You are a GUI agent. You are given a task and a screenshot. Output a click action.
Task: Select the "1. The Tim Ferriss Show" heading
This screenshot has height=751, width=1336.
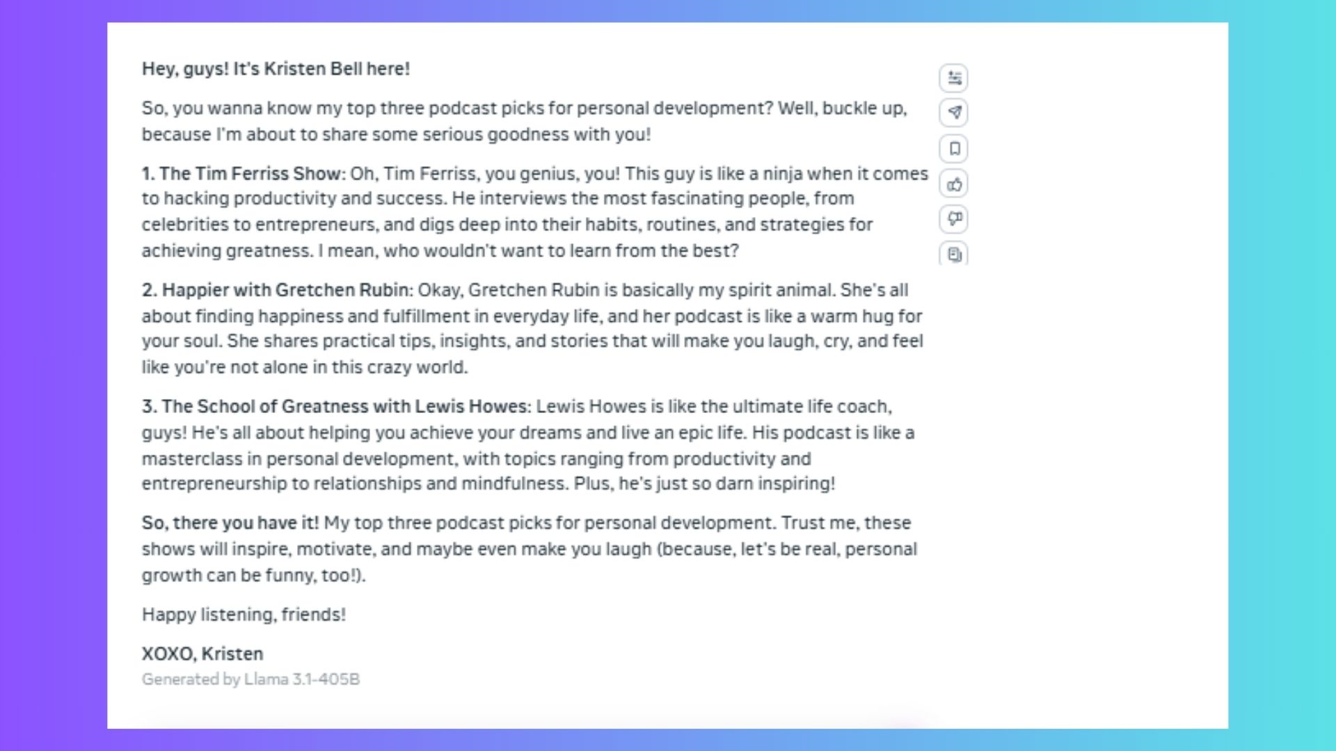(243, 173)
